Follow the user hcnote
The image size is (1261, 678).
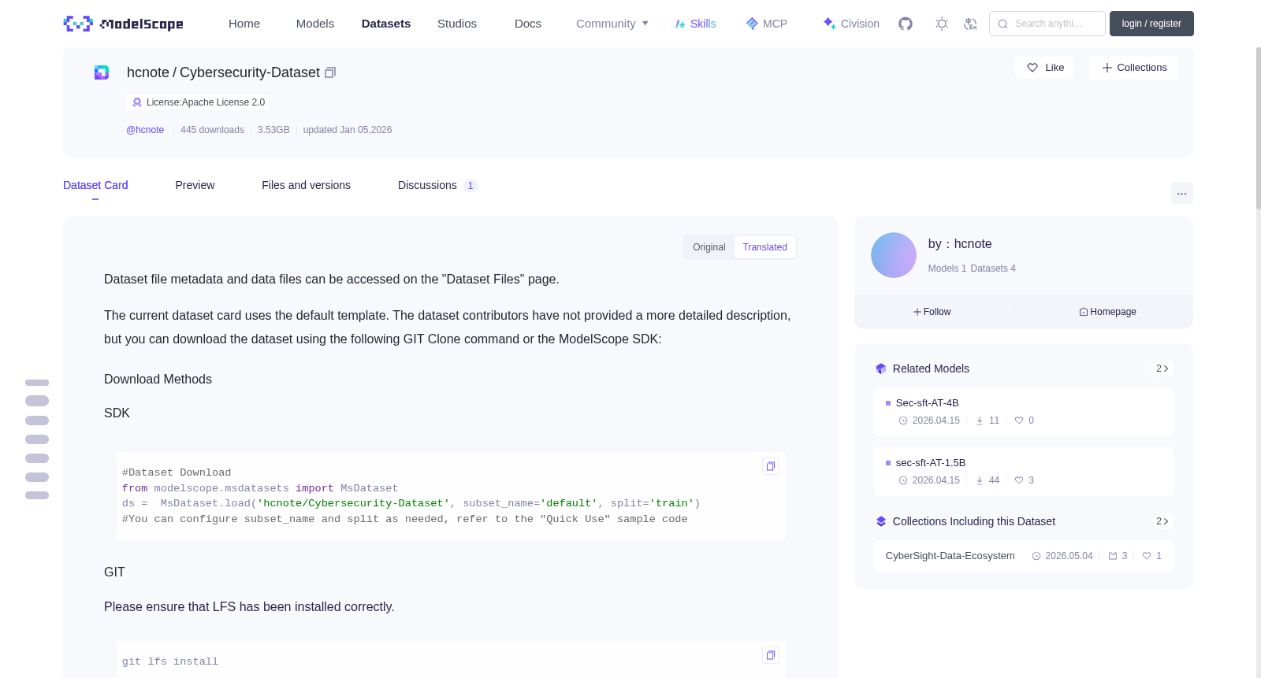[x=932, y=312]
